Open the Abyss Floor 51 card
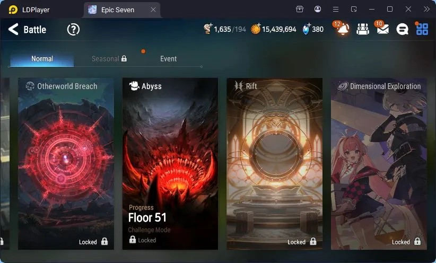The width and height of the screenshot is (436, 263). pos(170,164)
